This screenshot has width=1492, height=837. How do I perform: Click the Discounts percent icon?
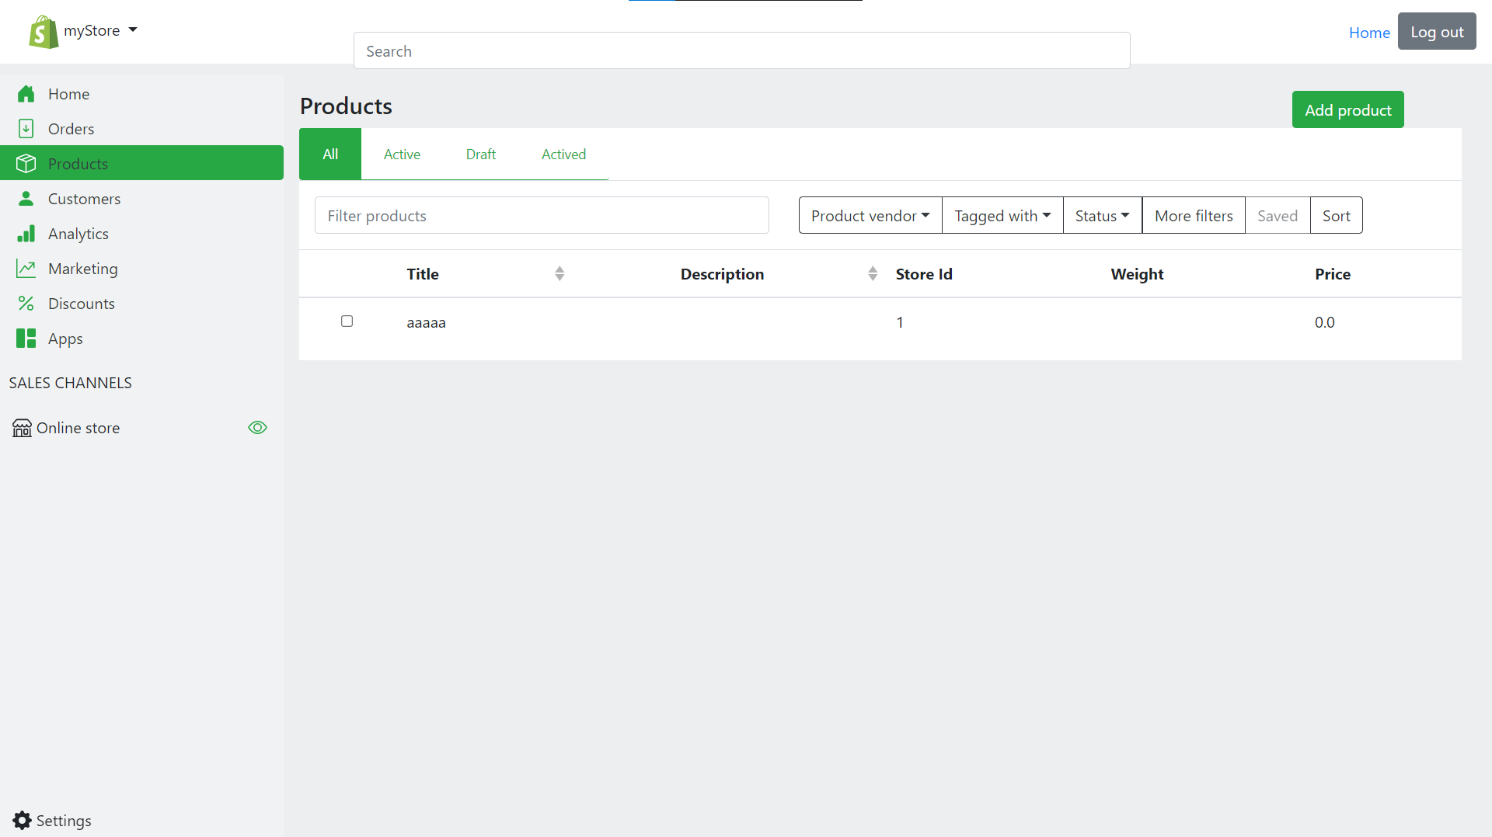pyautogui.click(x=26, y=303)
